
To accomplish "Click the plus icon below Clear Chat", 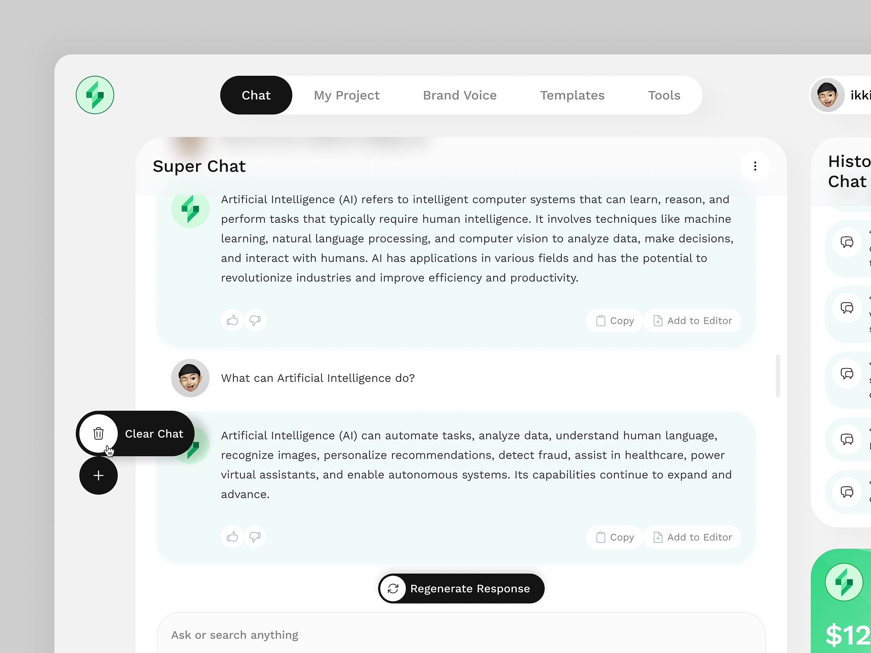I will click(98, 475).
